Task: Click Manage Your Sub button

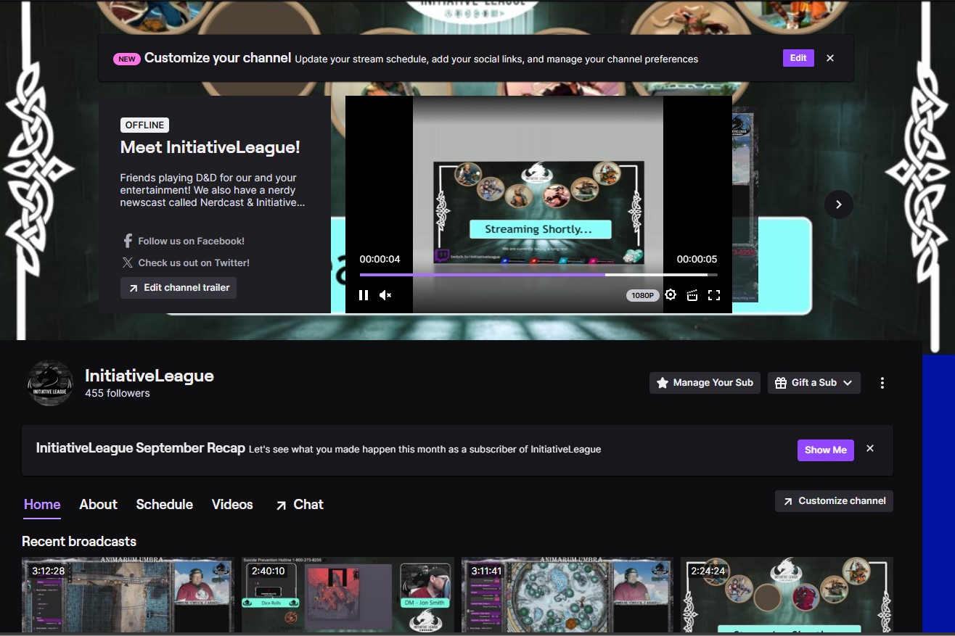Action: (705, 383)
